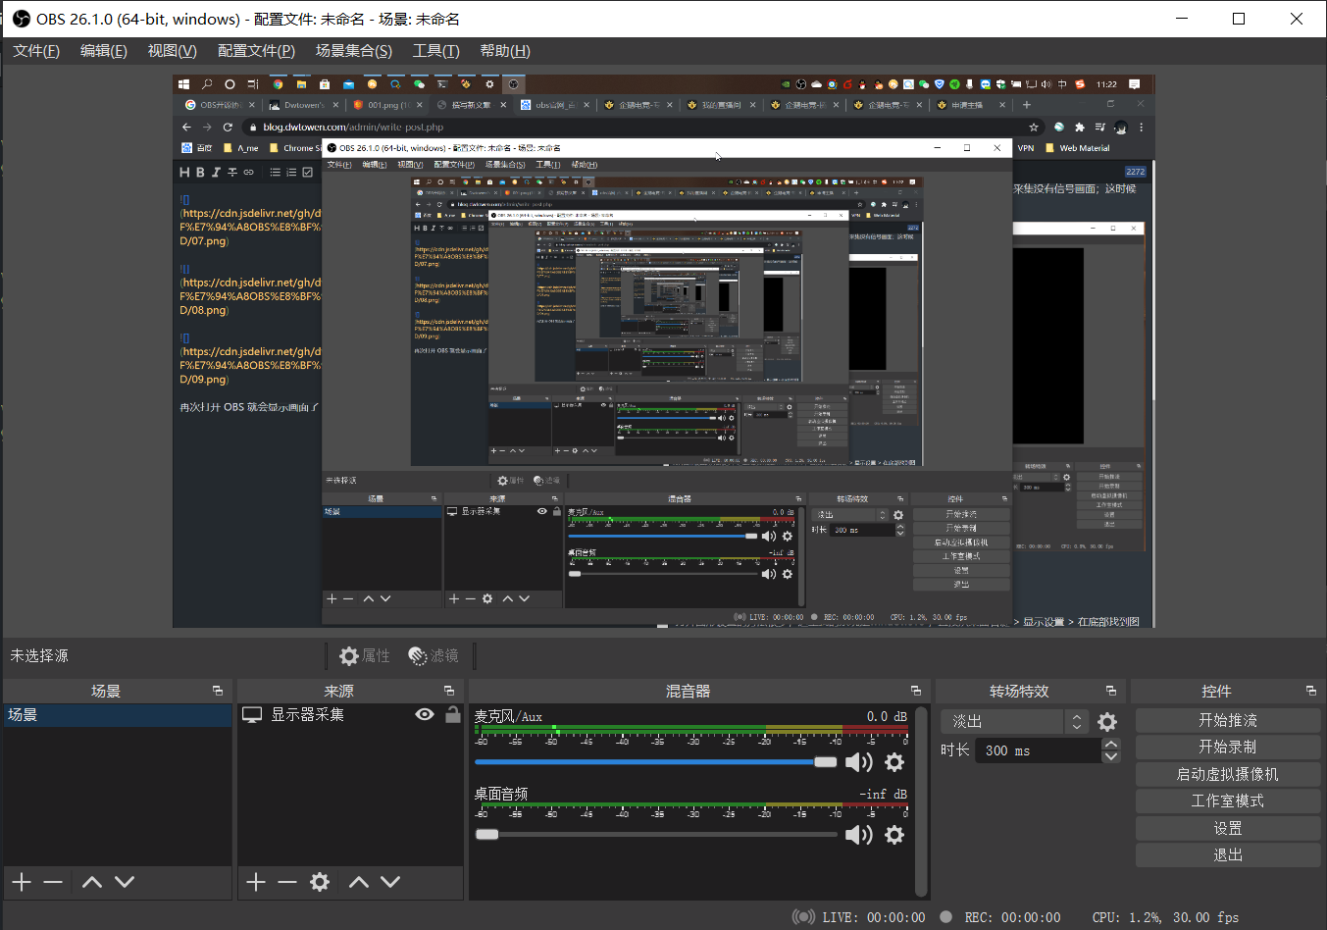Viewport: 1327px width, 930px height.
Task: Add a new source in 来源 panel
Action: (x=256, y=882)
